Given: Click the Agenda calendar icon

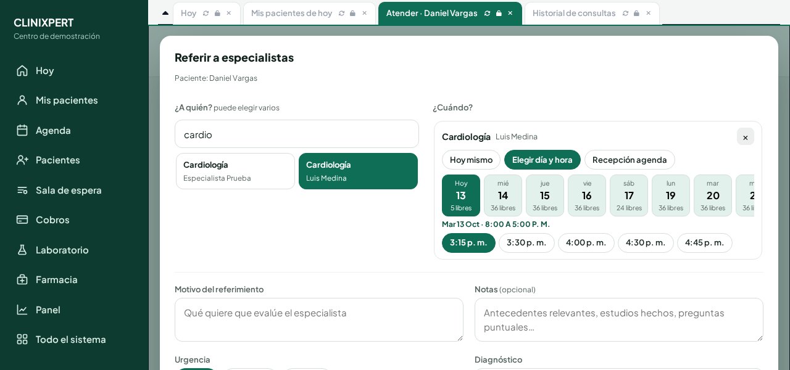Looking at the screenshot, I should coord(22,130).
